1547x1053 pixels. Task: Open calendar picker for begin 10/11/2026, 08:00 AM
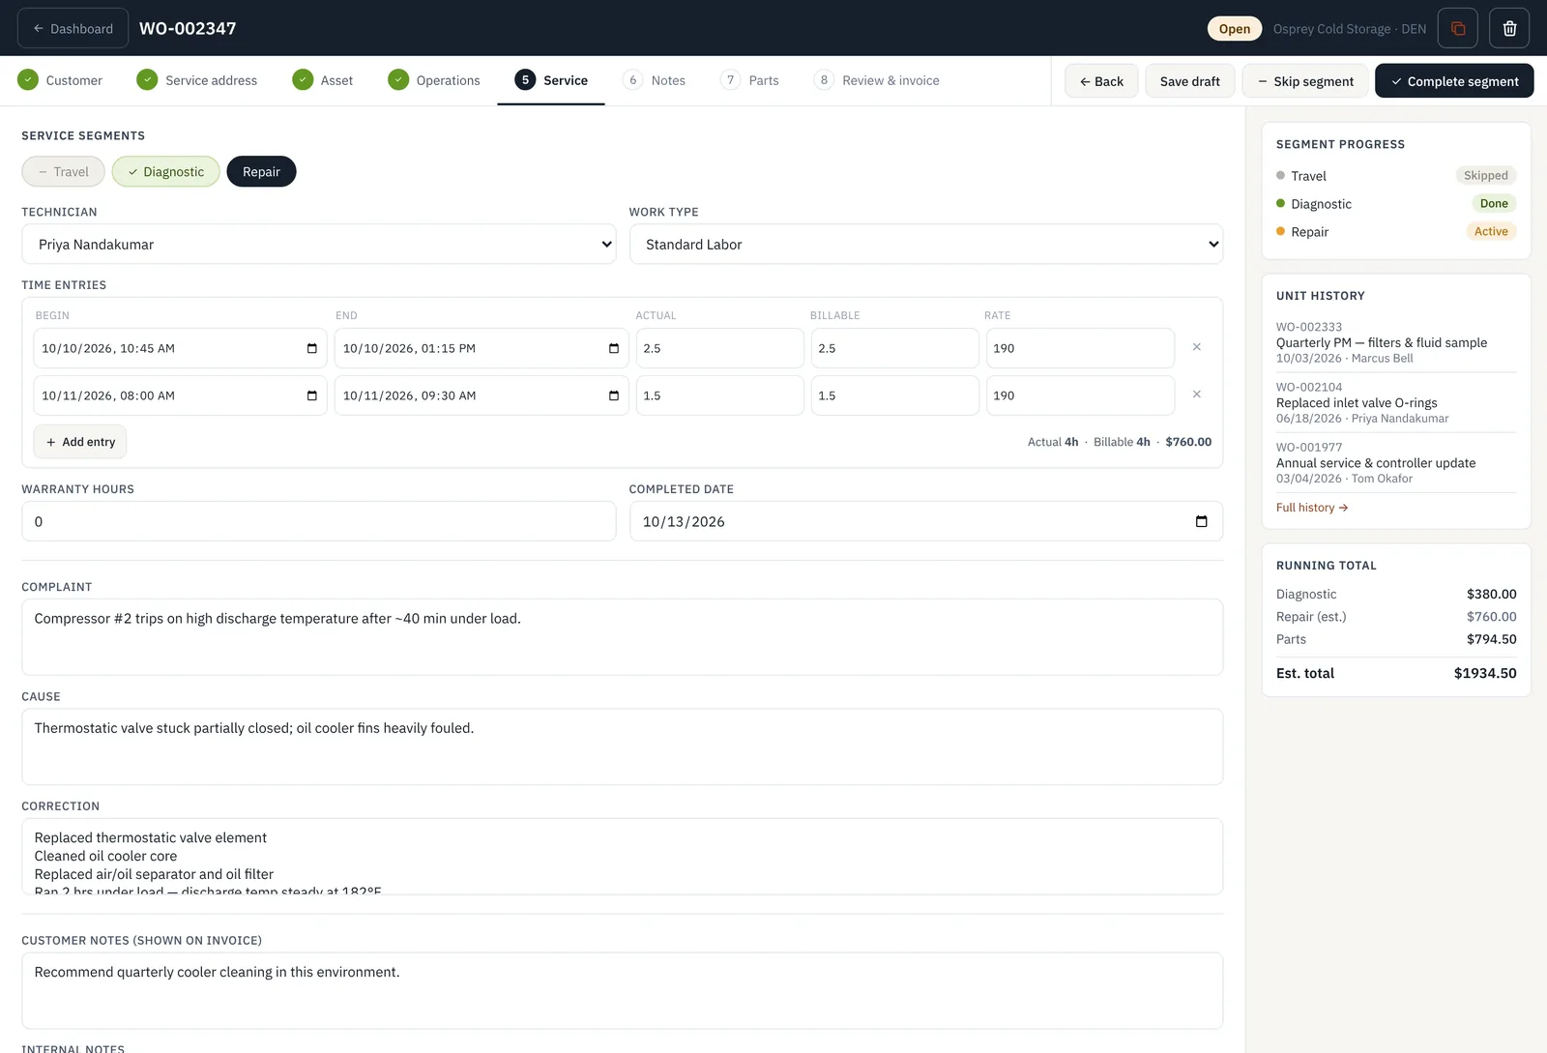coord(311,395)
